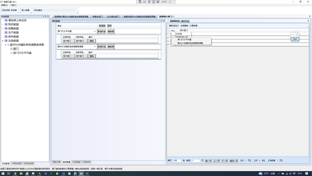Switch to the 收到的数据 panel tab
Image resolution: width=312 pixels, height=176 pixels.
click(28, 164)
